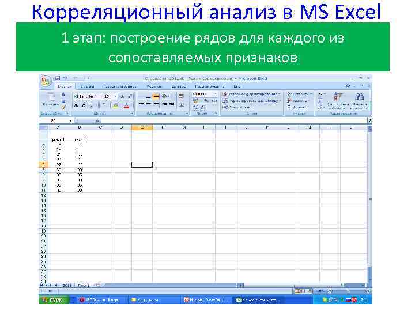415x311 pixels.
Task: Undo the last action in Quick Access toolbar
Action: tap(65, 78)
